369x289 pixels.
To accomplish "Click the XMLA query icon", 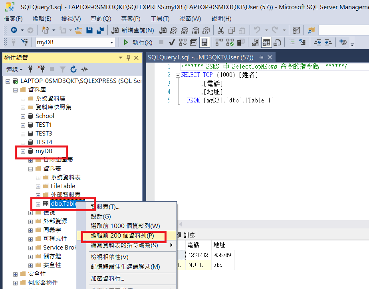I will [x=195, y=30].
